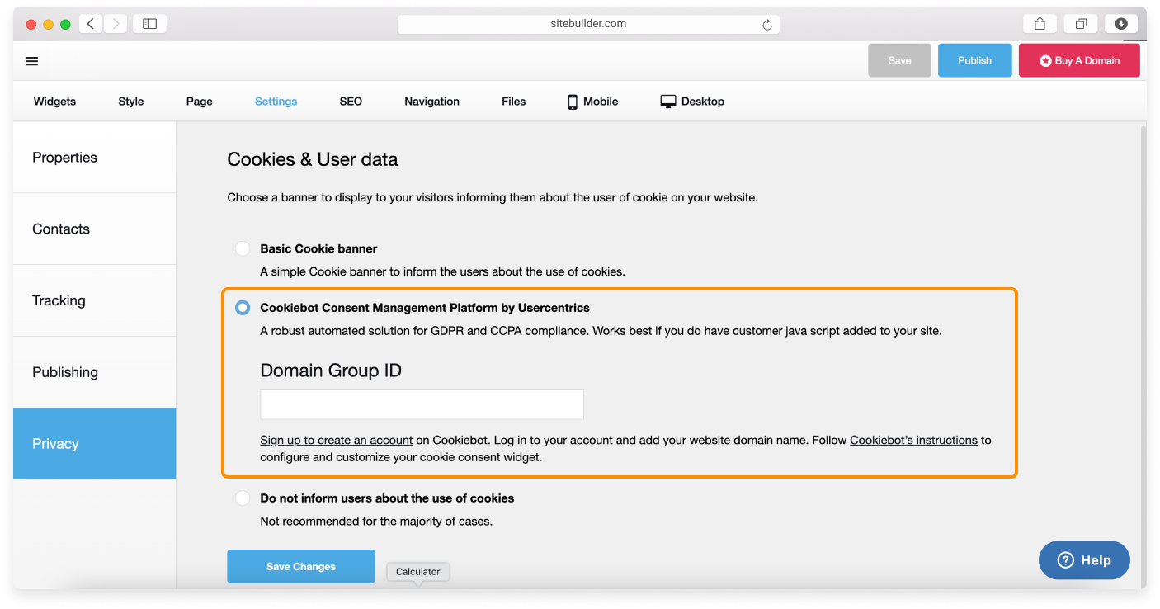Open the tab overview icon
This screenshot has width=1160, height=609.
(x=1081, y=24)
